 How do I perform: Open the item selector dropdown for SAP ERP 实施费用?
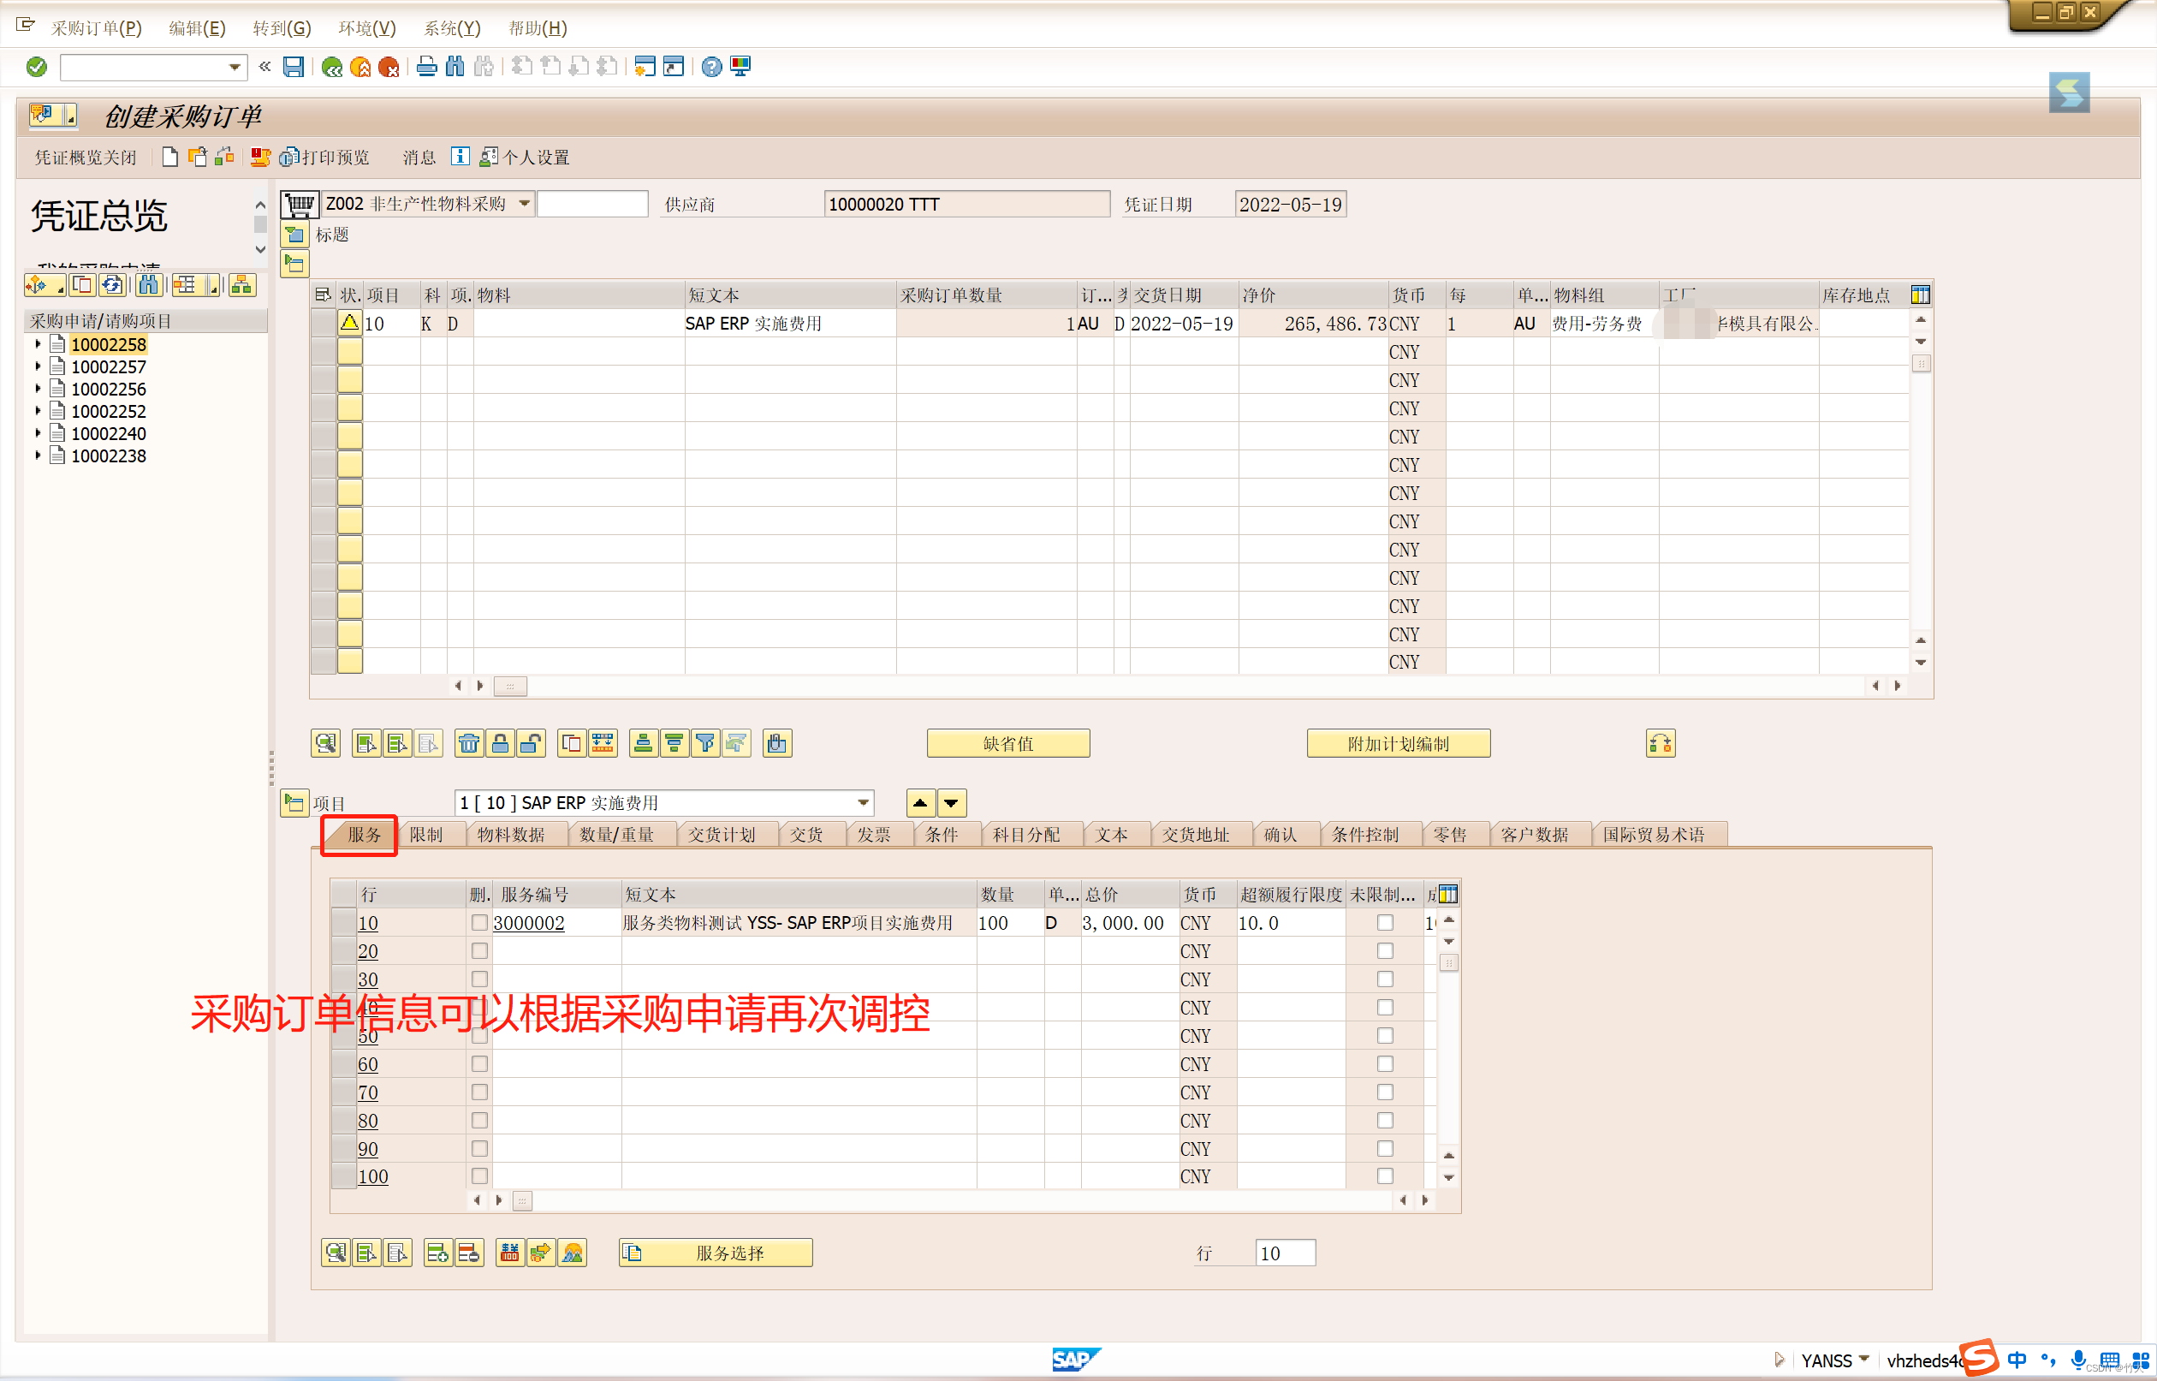[x=863, y=802]
